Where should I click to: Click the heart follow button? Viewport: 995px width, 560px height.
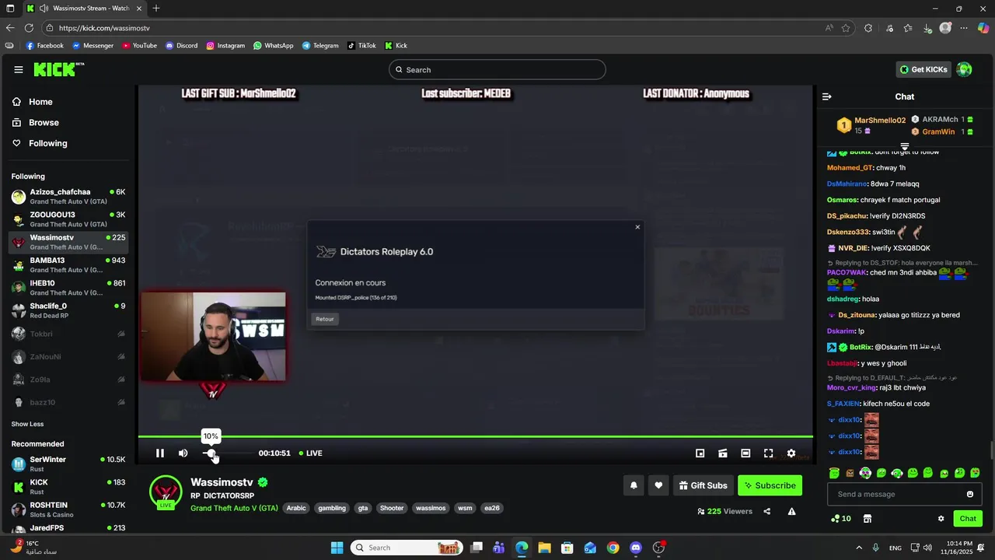click(658, 485)
